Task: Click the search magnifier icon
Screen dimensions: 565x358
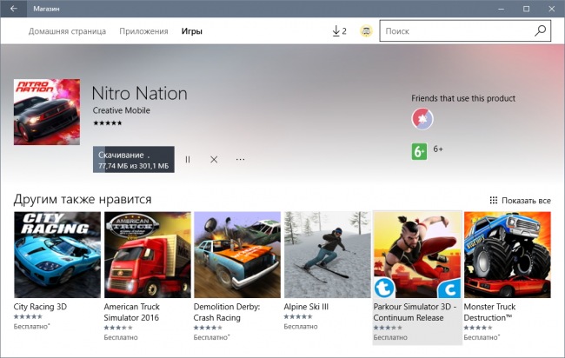Action: click(540, 31)
